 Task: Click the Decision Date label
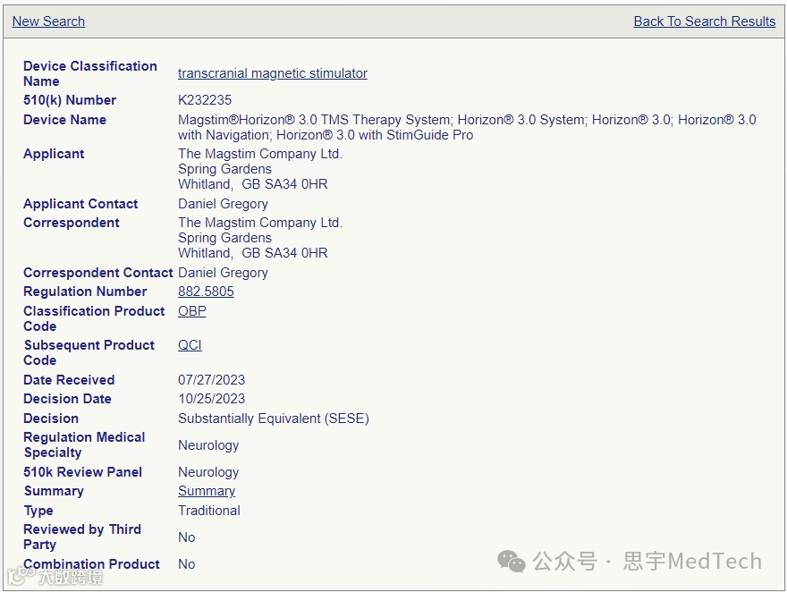pyautogui.click(x=67, y=399)
